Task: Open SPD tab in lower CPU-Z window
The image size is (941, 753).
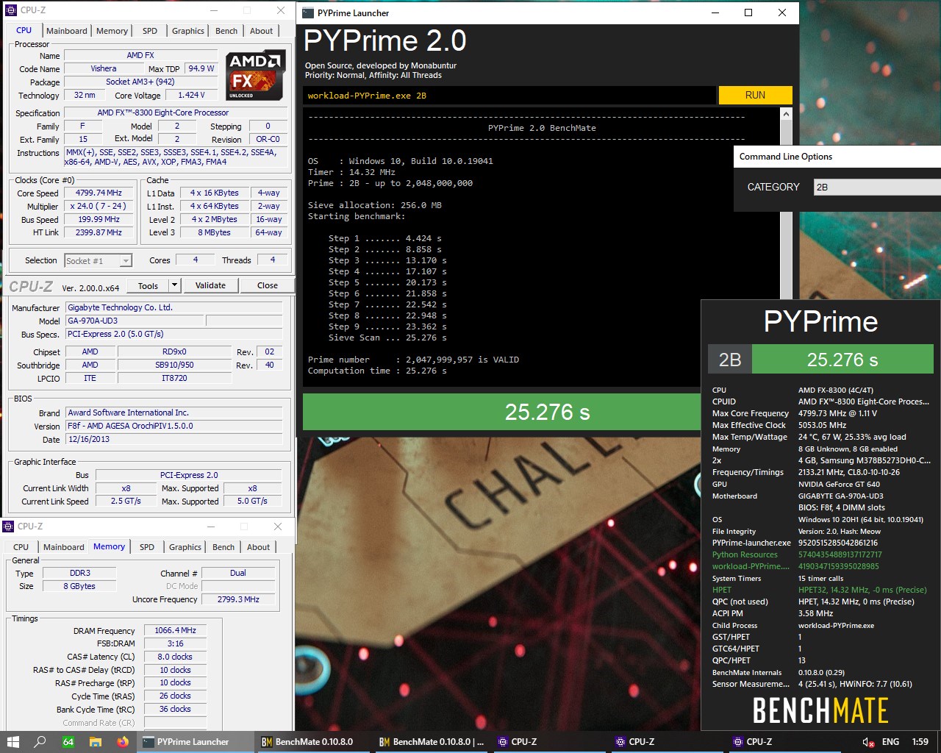Action: tap(147, 547)
